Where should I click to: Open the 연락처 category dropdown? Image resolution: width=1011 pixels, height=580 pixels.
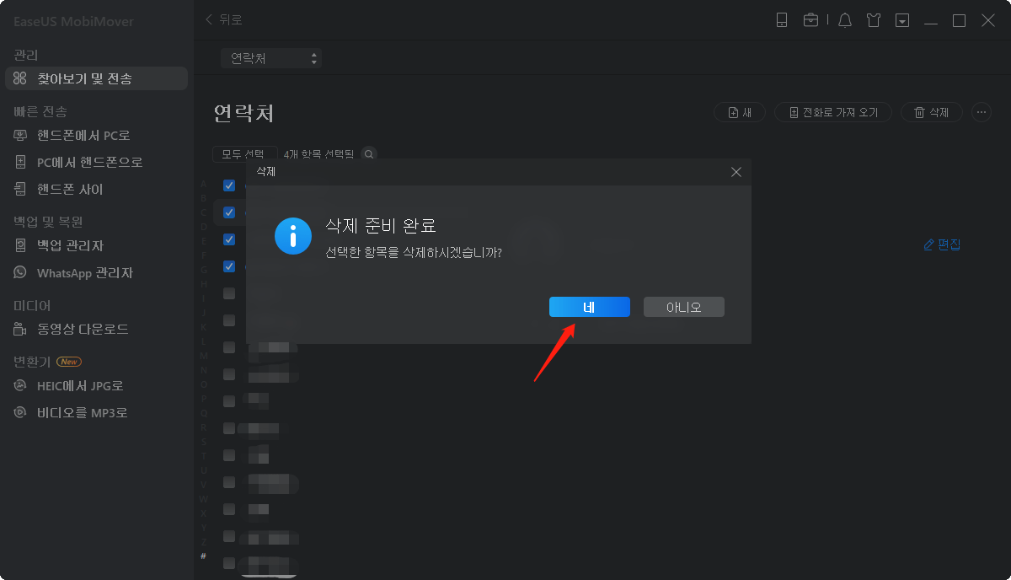pyautogui.click(x=270, y=58)
